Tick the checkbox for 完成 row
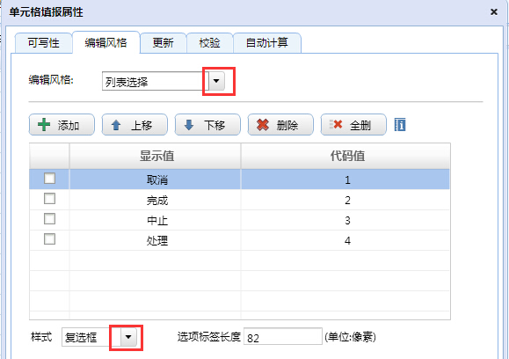The width and height of the screenshot is (509, 359). point(49,199)
